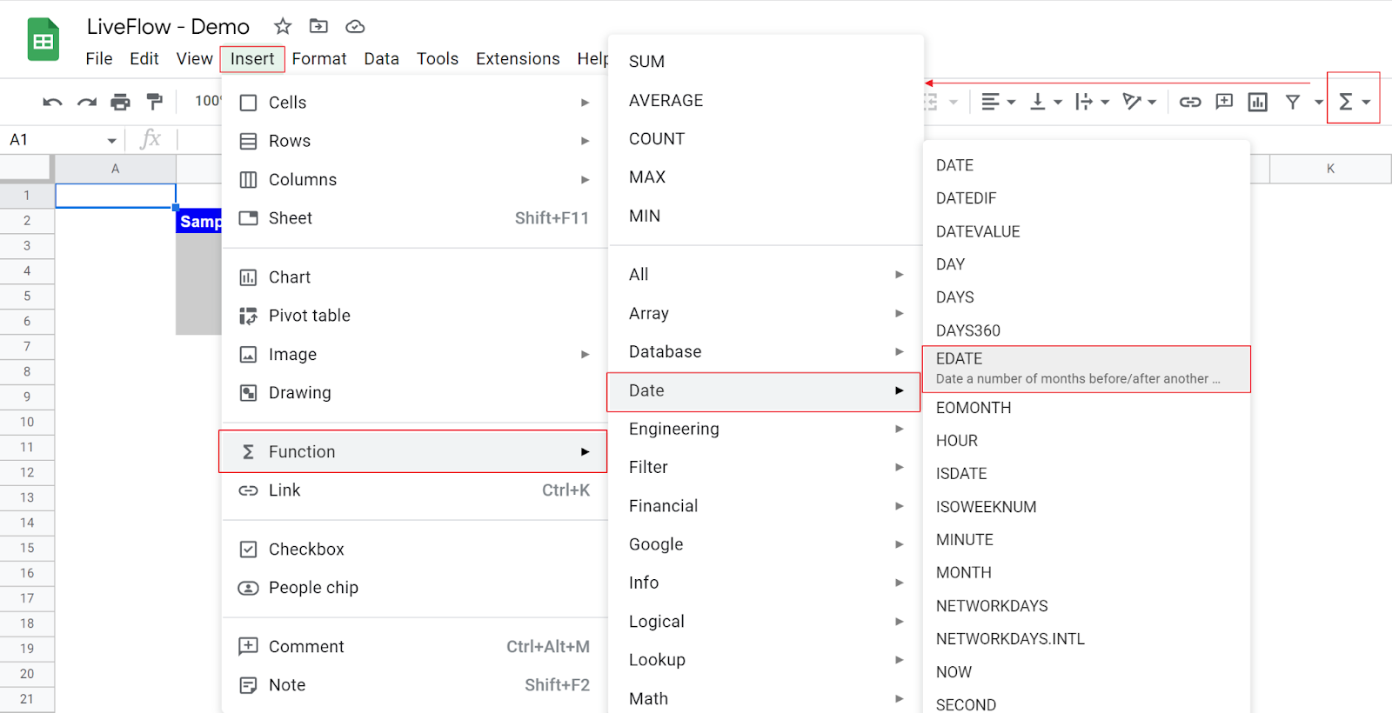Insert a People chip
The height and width of the screenshot is (713, 1392).
tap(414, 588)
